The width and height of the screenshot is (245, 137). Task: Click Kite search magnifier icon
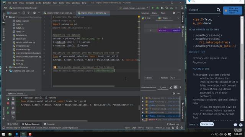tap(219, 10)
